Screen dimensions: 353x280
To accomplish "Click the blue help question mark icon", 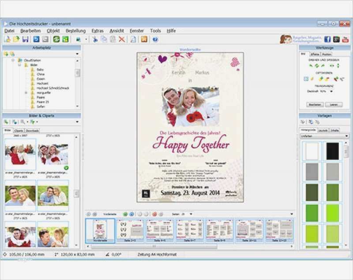I will tap(155, 39).
